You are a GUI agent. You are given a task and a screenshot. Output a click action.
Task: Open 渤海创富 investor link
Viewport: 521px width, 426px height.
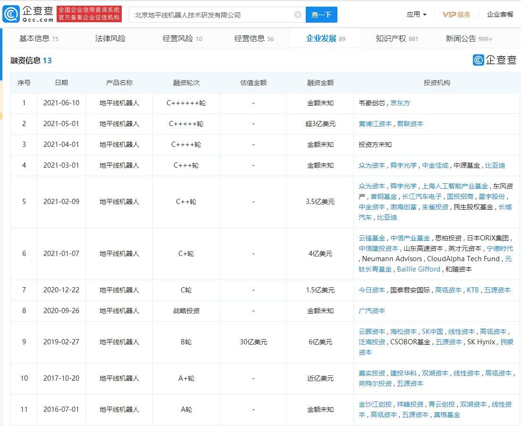[403, 207]
